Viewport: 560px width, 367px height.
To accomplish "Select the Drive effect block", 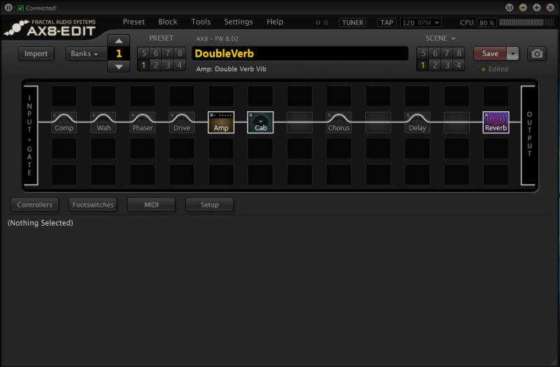I will click(x=182, y=122).
